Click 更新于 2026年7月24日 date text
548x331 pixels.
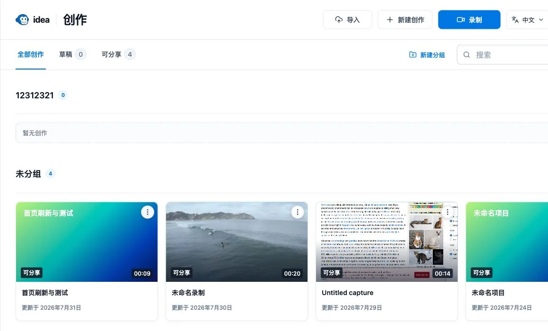click(502, 307)
